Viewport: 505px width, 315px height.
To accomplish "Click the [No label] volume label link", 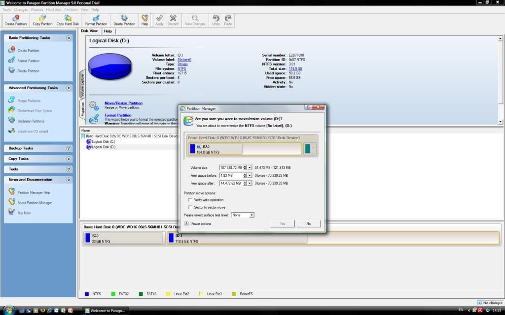I will [x=184, y=60].
